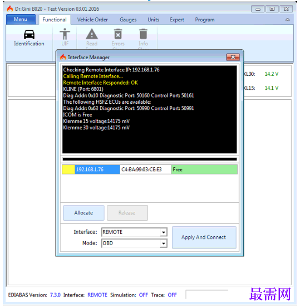The width and height of the screenshot is (299, 308).
Task: Switch to the Vehicle Order tab
Action: tap(93, 20)
